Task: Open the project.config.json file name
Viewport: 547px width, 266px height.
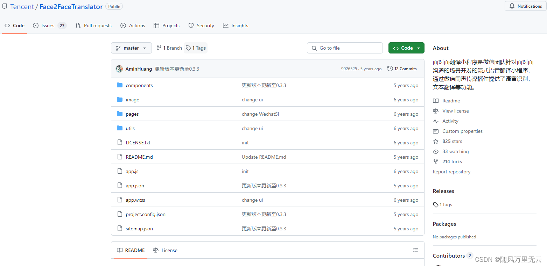Action: coord(146,214)
